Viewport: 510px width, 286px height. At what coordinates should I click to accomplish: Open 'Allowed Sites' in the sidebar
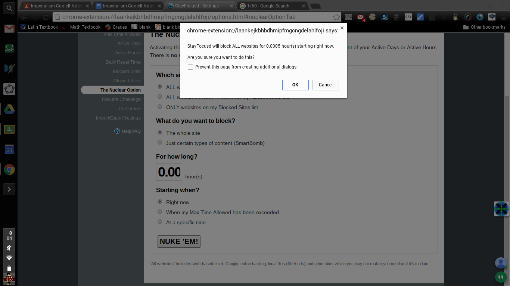(127, 81)
